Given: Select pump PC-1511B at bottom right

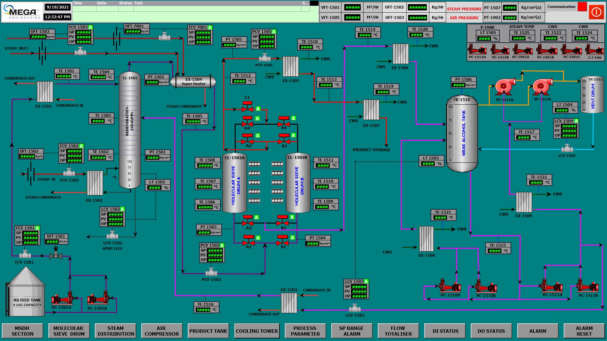Looking at the screenshot, I should [x=588, y=287].
